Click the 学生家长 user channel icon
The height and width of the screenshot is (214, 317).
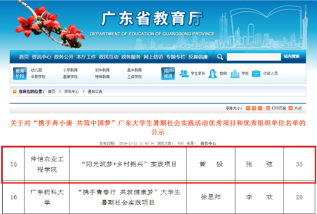pos(184,73)
